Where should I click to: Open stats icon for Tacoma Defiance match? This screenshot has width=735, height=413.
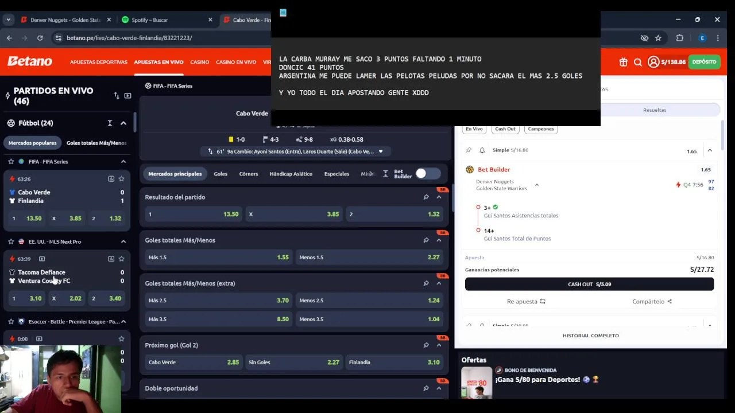click(111, 259)
